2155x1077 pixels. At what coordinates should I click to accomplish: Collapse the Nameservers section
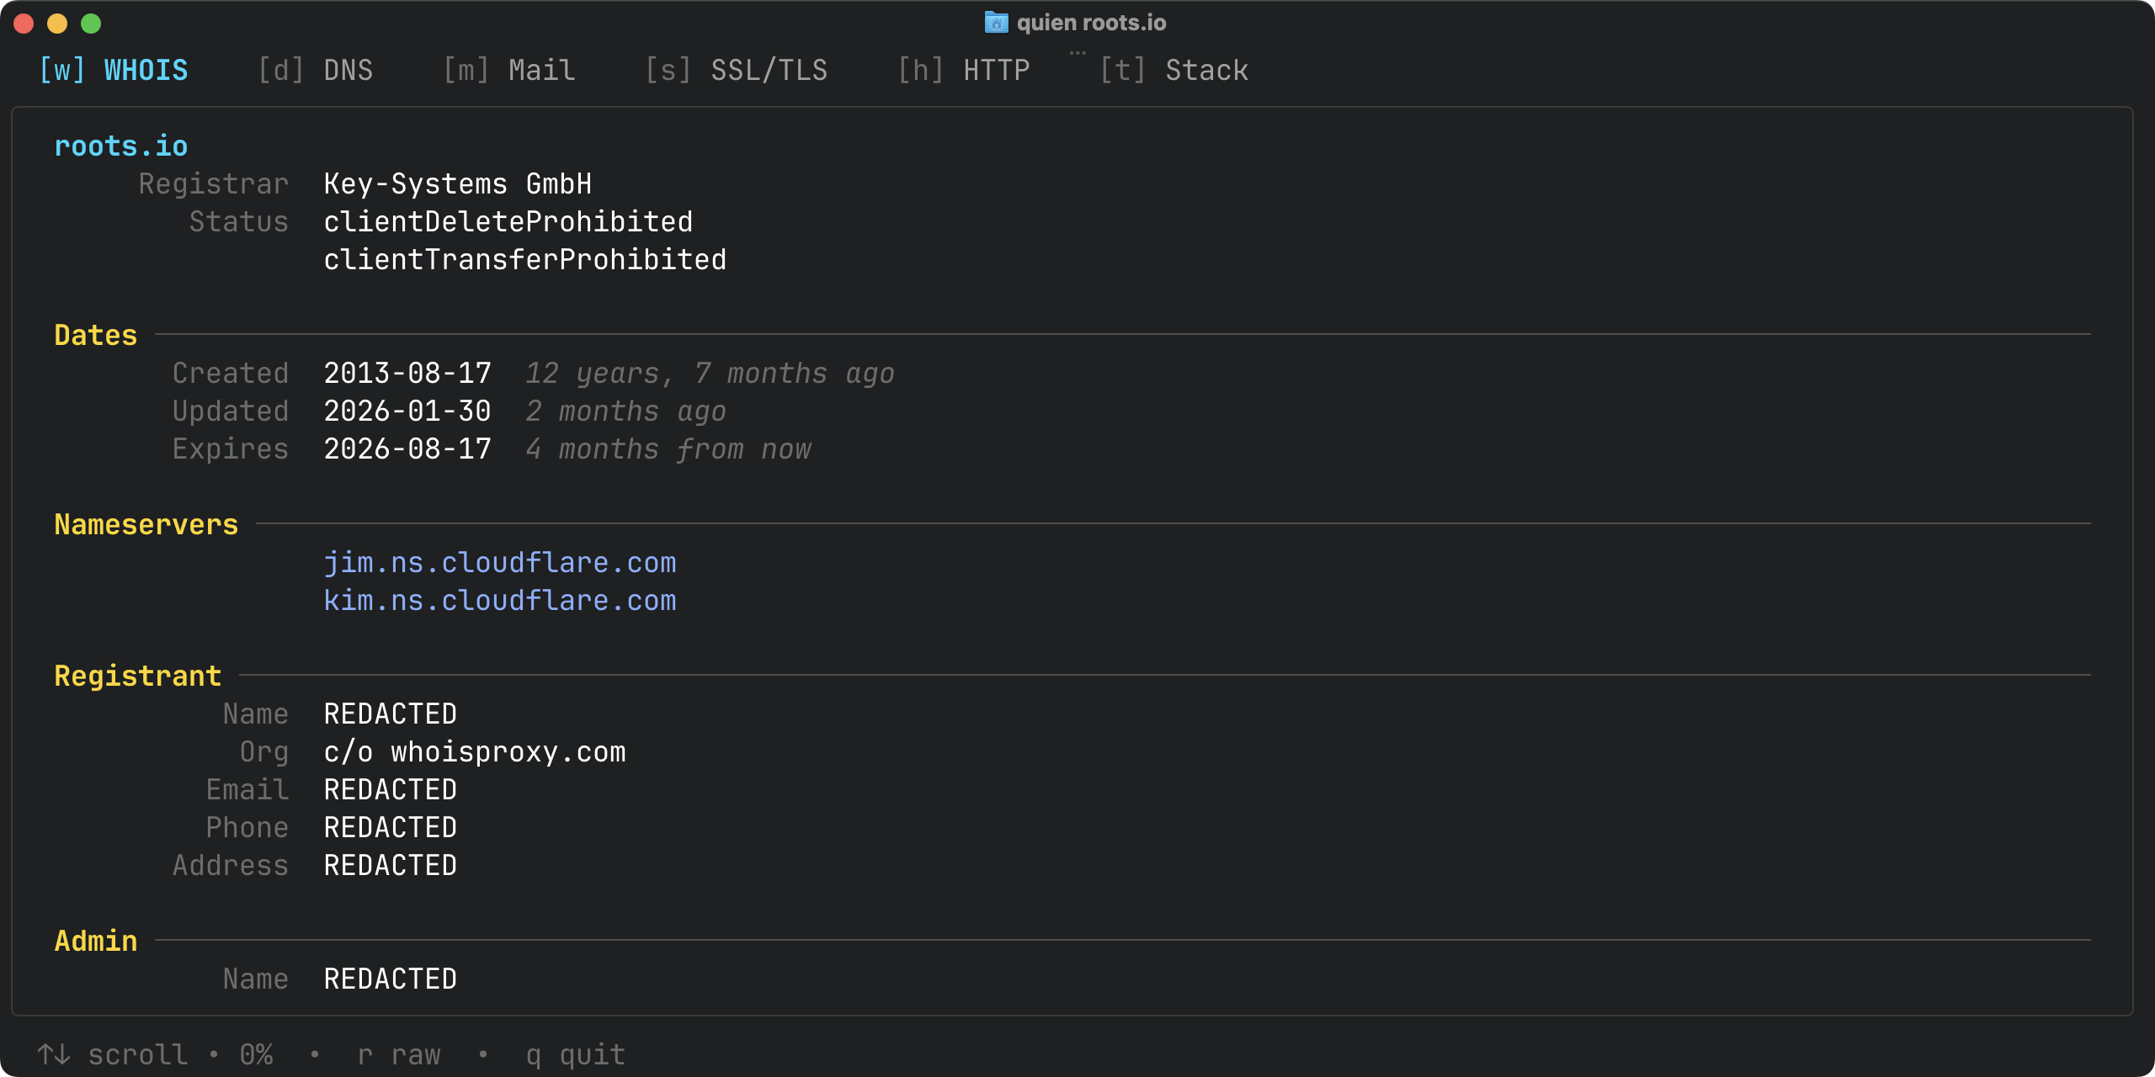coord(146,524)
